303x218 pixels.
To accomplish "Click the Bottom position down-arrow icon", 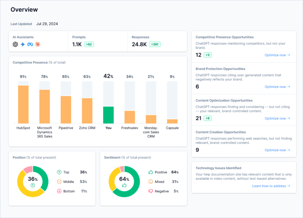I will click(59, 191).
